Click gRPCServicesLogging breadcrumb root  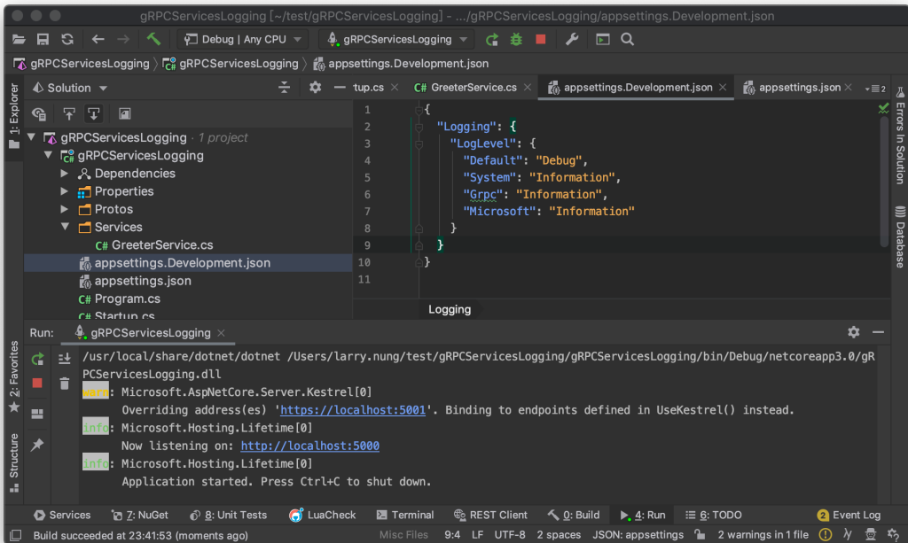[x=81, y=64]
